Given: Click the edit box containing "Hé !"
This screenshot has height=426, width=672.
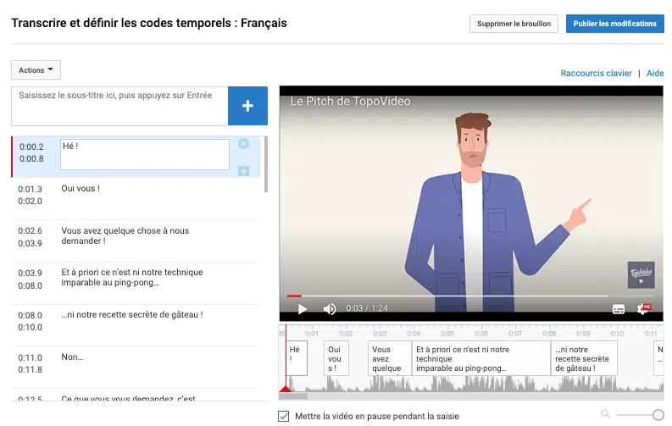Looking at the screenshot, I should (145, 154).
